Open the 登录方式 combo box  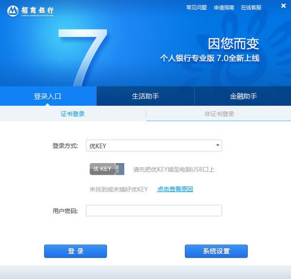(153, 146)
